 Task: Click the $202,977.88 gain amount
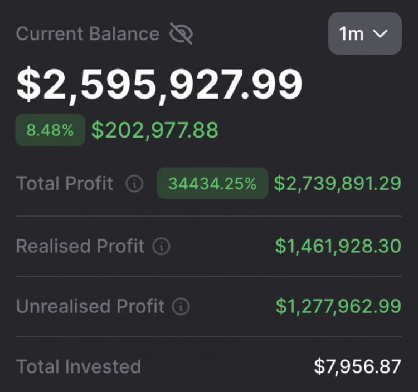[155, 130]
